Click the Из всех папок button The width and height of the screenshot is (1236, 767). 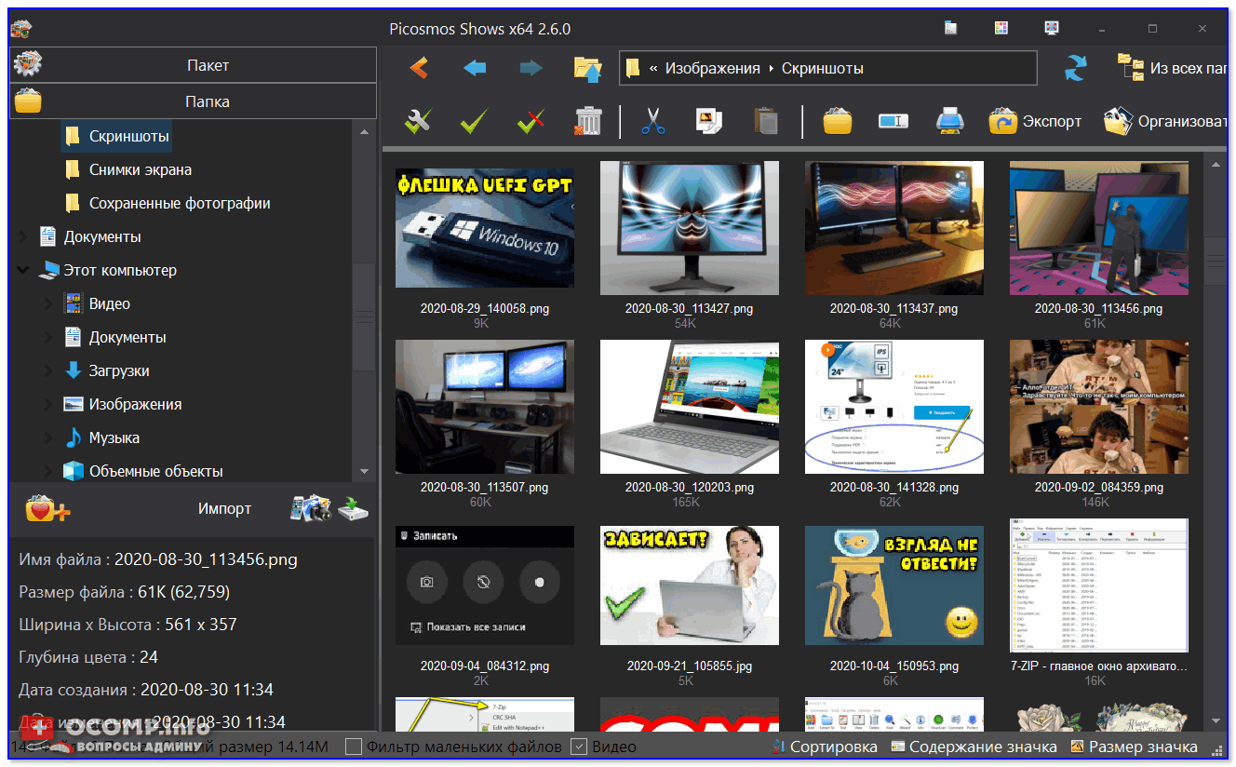(1172, 68)
